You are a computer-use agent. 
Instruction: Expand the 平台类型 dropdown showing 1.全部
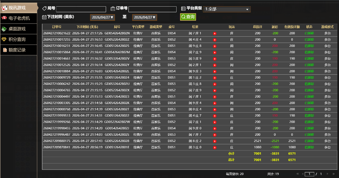(x=227, y=9)
